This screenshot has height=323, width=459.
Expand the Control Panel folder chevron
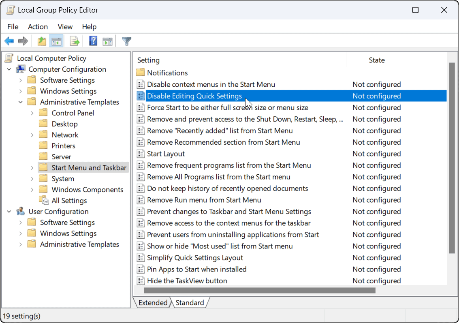(32, 113)
